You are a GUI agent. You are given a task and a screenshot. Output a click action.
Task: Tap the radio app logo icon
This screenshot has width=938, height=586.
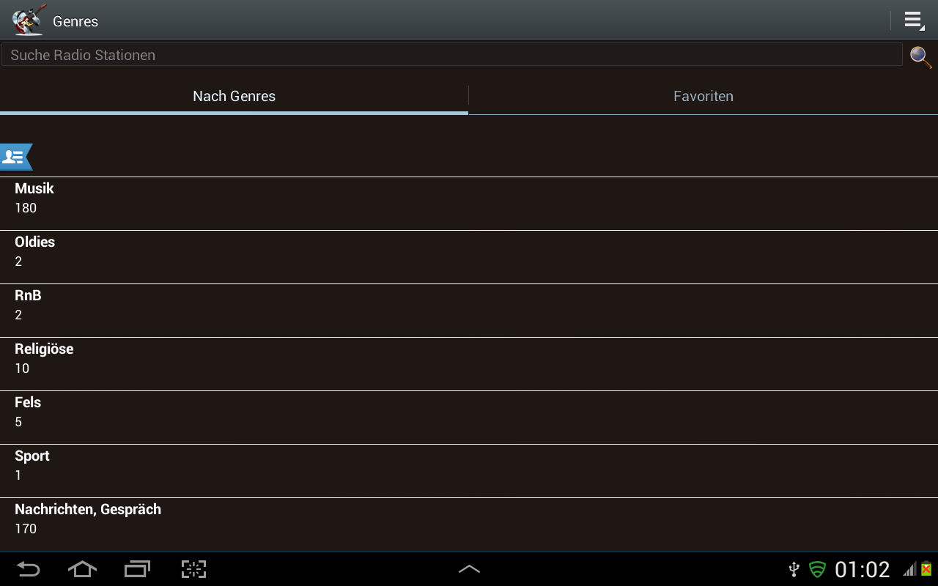tap(29, 20)
